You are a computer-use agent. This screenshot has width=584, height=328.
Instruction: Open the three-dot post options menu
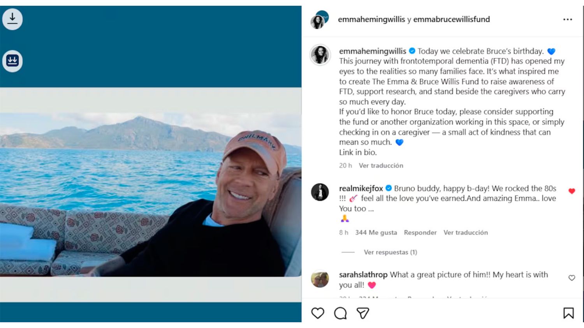tap(568, 19)
